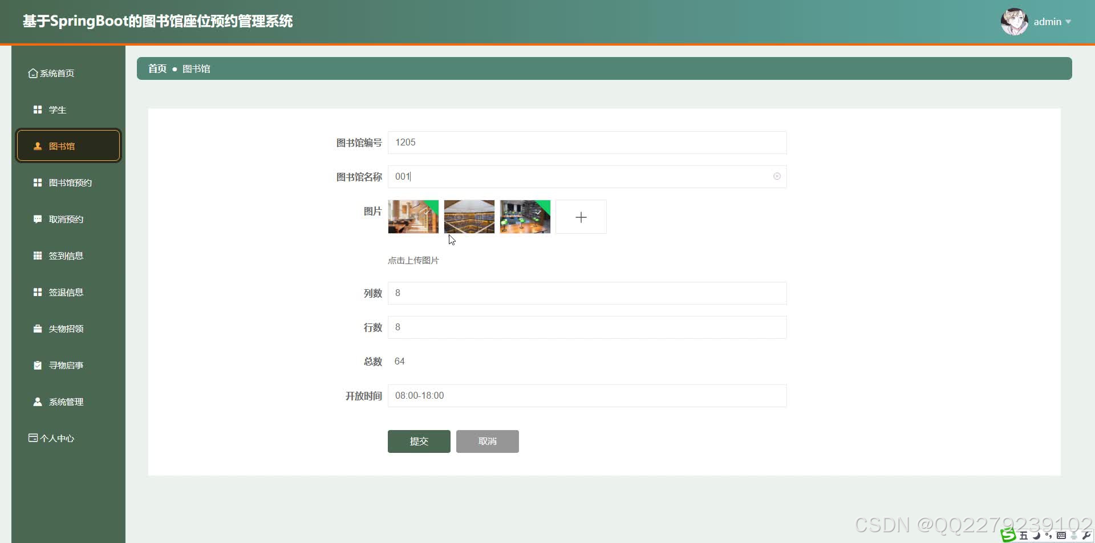Click the grid icon next to 学生
Viewport: 1095px width, 543px height.
point(38,110)
